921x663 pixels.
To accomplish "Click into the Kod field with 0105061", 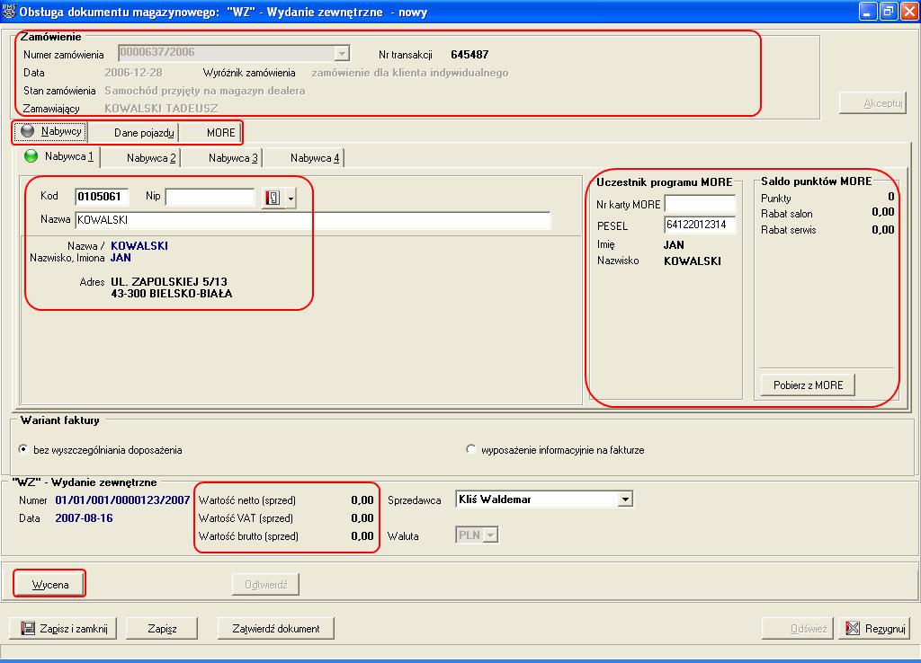I will pyautogui.click(x=102, y=197).
